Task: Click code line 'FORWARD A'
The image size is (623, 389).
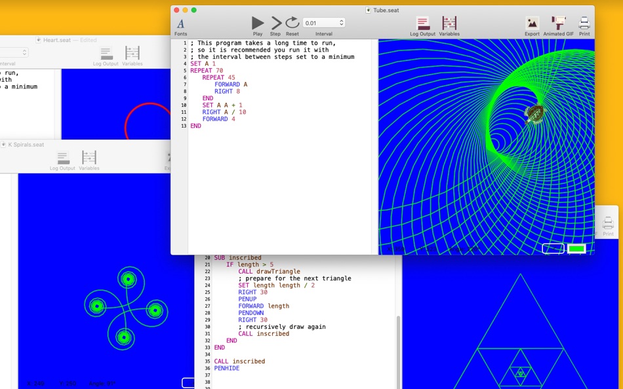Action: (231, 84)
